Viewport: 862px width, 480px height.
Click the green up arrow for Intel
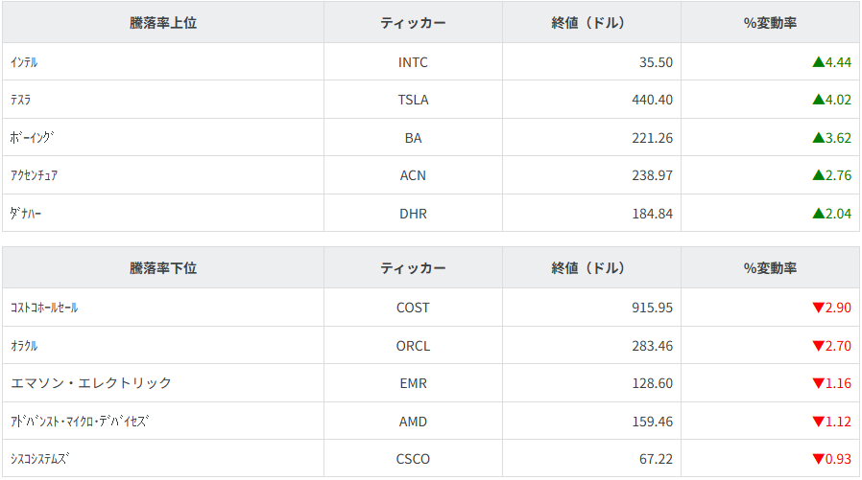pyautogui.click(x=818, y=62)
